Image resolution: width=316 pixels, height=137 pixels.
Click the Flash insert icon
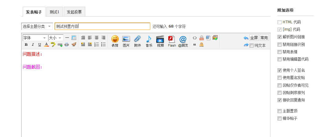[x=172, y=41]
